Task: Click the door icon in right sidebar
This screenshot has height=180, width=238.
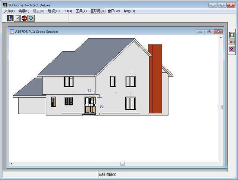Action: [x=232, y=35]
